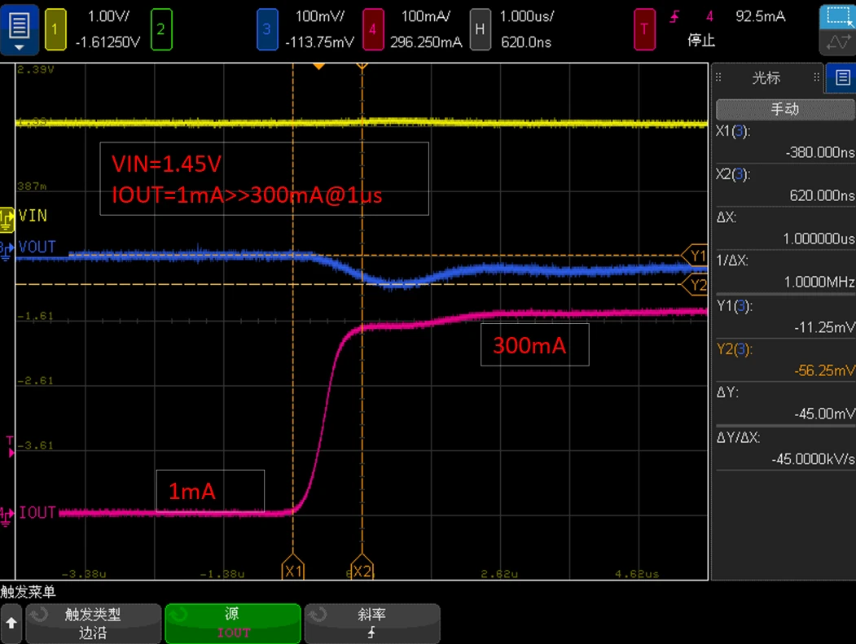The width and height of the screenshot is (856, 644).
Task: Open the 触发类型 边沿 trigger type menu
Action: click(92, 624)
